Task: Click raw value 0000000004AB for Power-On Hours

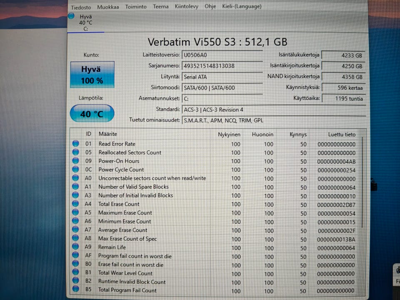Action: coord(336,162)
